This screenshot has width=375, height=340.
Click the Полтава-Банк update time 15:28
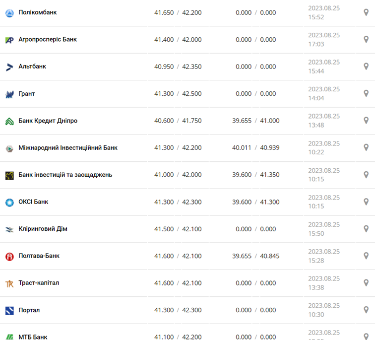coord(316,261)
